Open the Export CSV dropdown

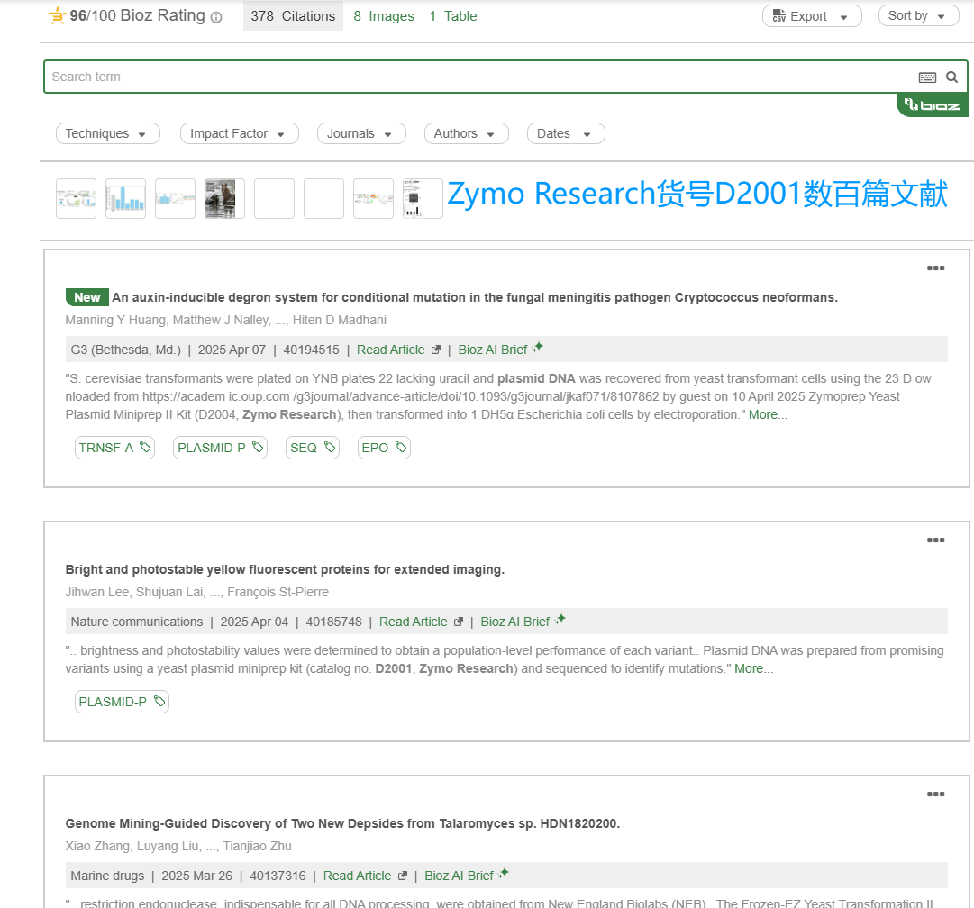812,16
